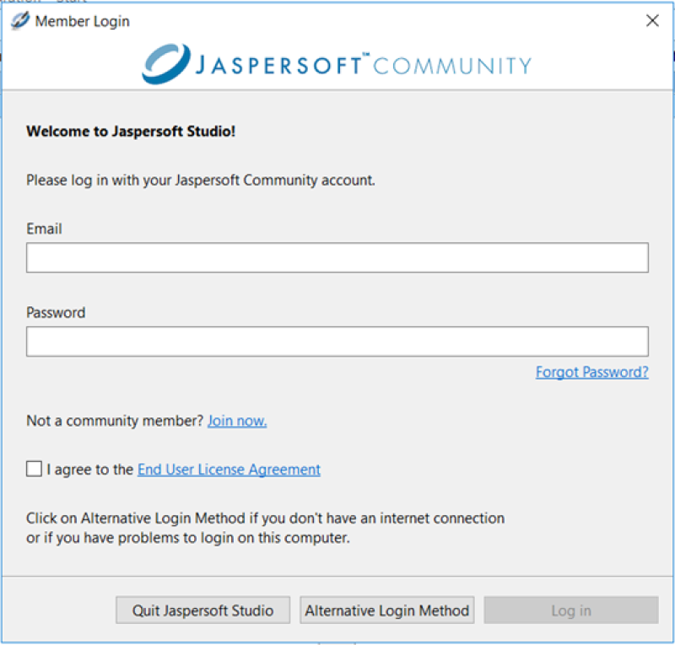
Task: Click the Password field label
Action: click(x=56, y=312)
